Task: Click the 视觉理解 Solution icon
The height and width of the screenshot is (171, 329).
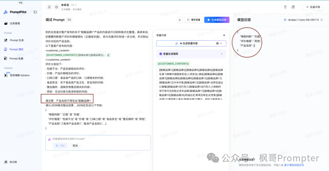Action: pyautogui.click(x=6, y=75)
